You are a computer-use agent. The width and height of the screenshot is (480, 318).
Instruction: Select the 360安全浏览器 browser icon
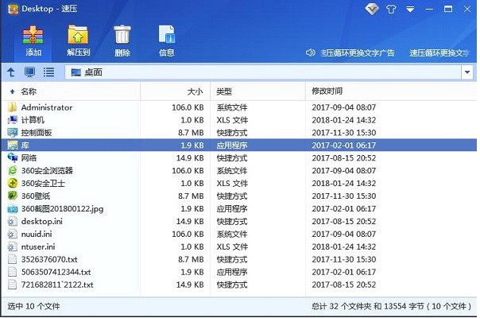click(12, 170)
